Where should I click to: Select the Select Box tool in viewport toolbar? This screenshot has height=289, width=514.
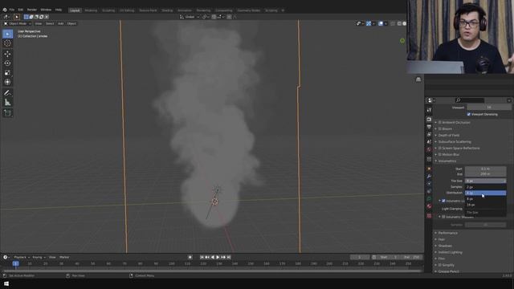tap(7, 34)
